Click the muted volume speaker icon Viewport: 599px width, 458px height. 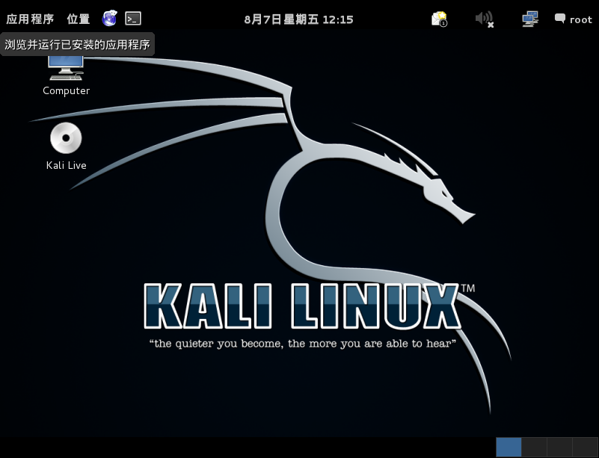point(485,19)
